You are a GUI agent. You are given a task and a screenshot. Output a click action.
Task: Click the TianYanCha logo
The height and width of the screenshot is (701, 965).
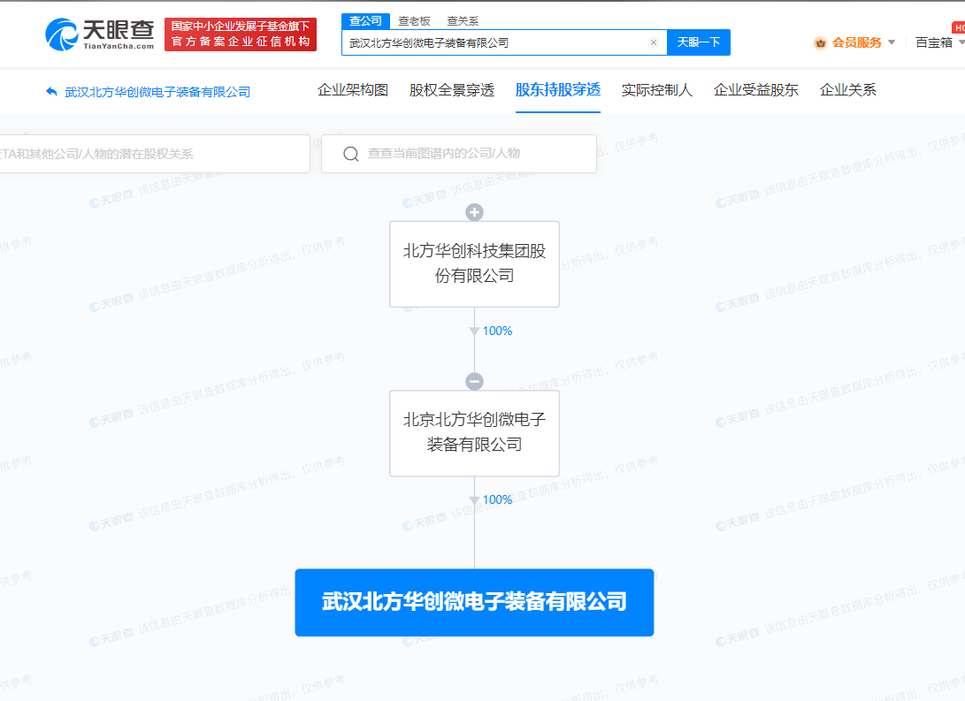(99, 34)
